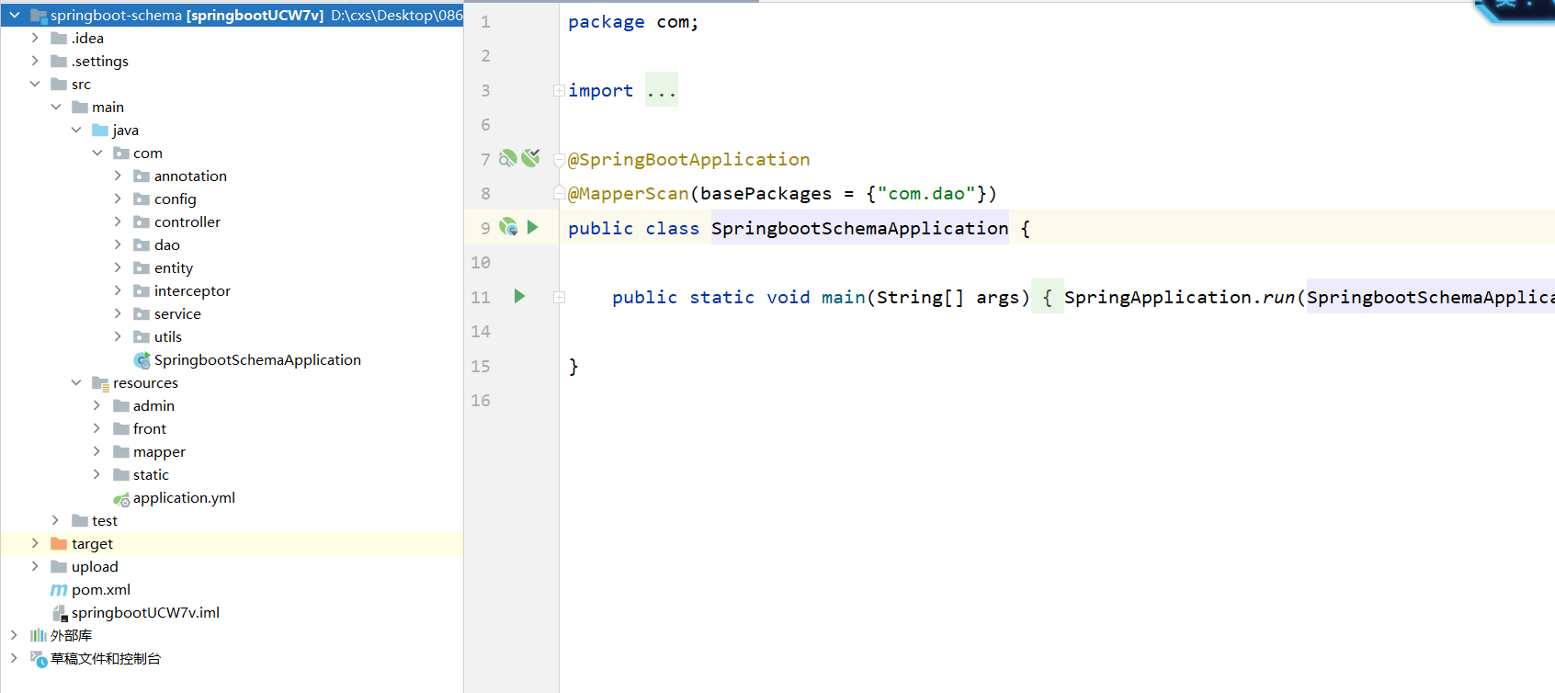Select the utils package
This screenshot has height=693, width=1555.
pyautogui.click(x=168, y=337)
